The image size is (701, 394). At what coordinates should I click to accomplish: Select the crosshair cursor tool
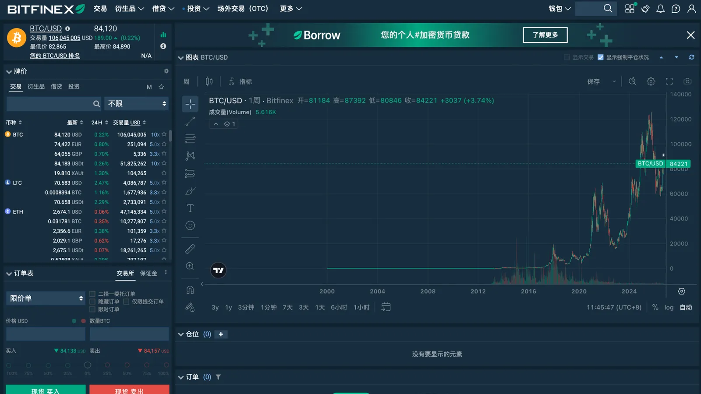point(190,104)
